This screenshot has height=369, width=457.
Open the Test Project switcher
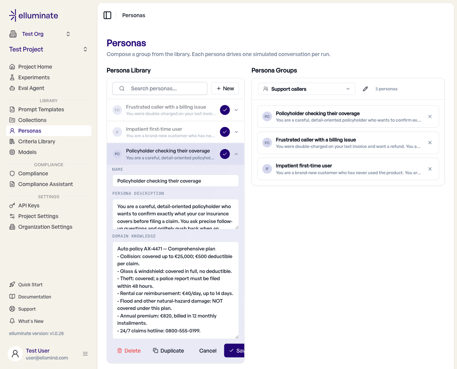click(49, 49)
